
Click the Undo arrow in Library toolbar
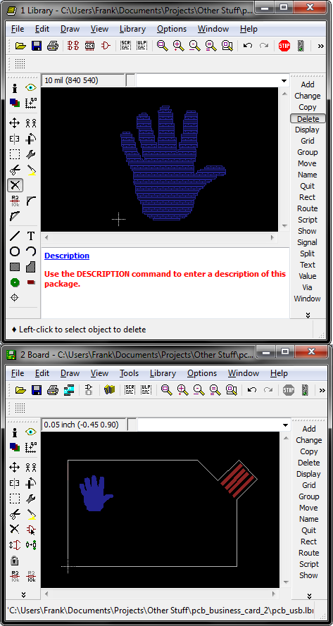point(248,46)
